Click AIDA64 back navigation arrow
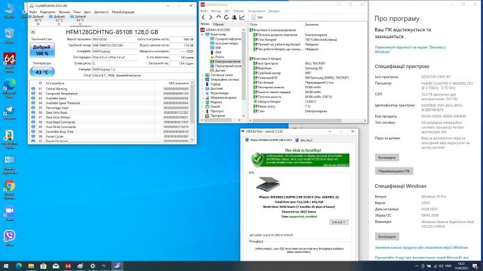 click(203, 17)
